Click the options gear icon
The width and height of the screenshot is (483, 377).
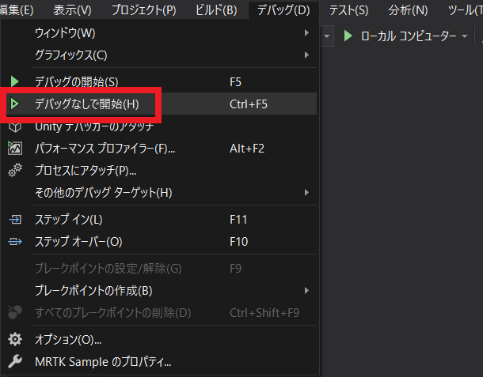(15, 339)
